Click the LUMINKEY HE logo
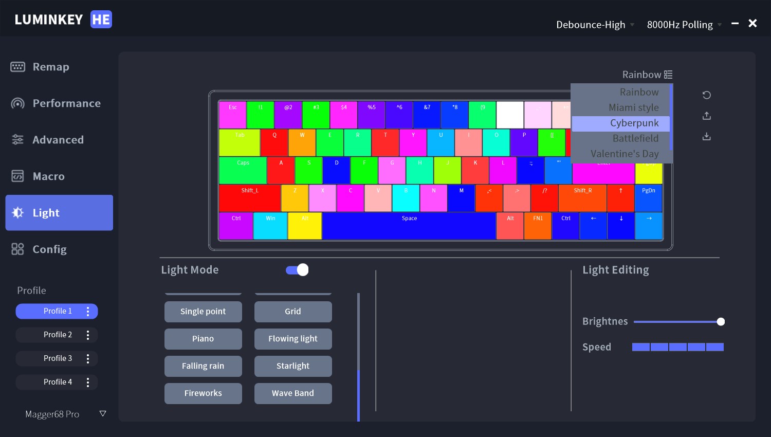 63,20
